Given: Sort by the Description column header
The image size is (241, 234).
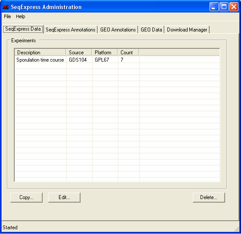Looking at the screenshot, I should coord(40,52).
